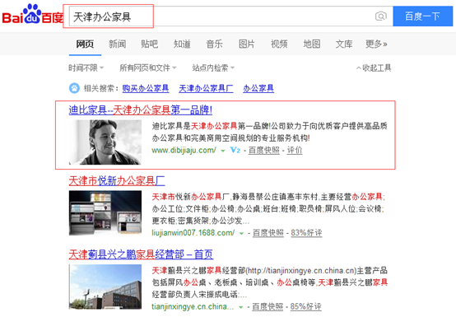Select the 网页 tab
456x317 pixels.
tap(85, 44)
